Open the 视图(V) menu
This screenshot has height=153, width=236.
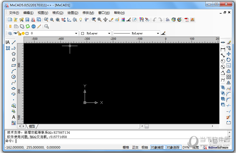pos(43,13)
